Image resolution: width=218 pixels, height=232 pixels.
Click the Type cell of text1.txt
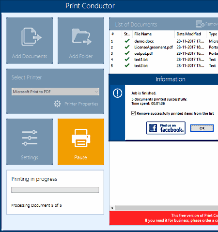pyautogui.click(x=212, y=60)
